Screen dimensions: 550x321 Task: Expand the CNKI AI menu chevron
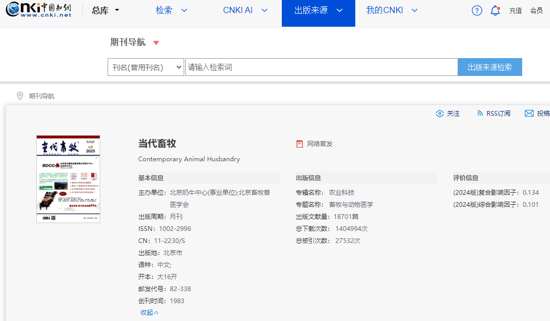point(265,10)
